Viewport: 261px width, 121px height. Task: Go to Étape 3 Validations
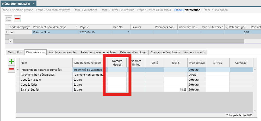tap(85, 10)
